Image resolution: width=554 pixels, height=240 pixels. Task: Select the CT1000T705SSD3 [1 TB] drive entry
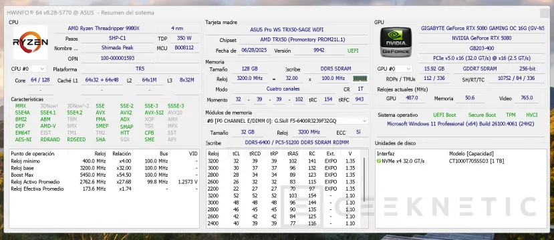476,161
